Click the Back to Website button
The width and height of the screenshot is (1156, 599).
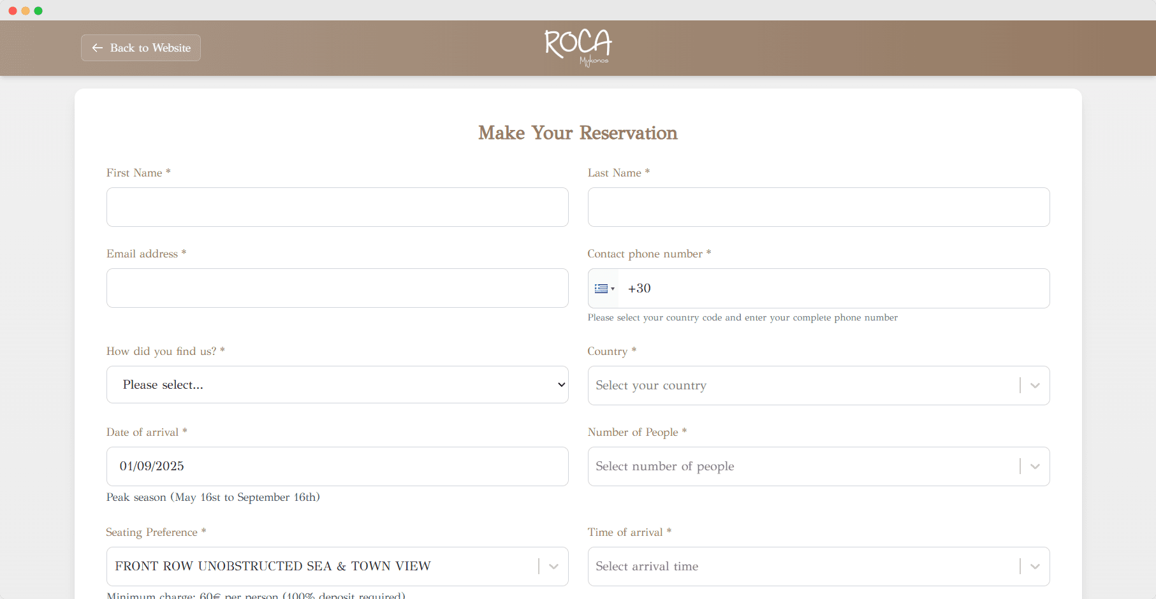tap(141, 48)
